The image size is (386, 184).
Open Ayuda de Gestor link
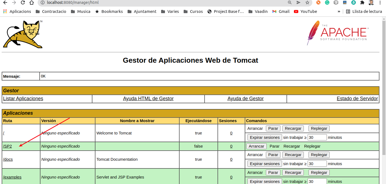[x=246, y=99]
